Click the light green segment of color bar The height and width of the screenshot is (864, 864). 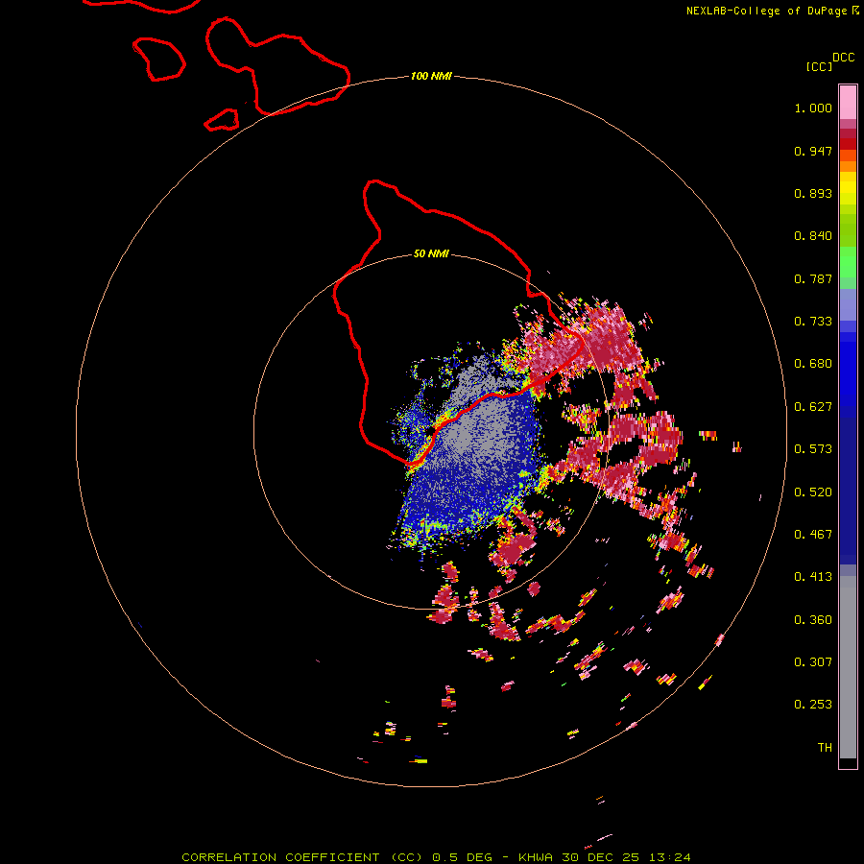tap(848, 262)
